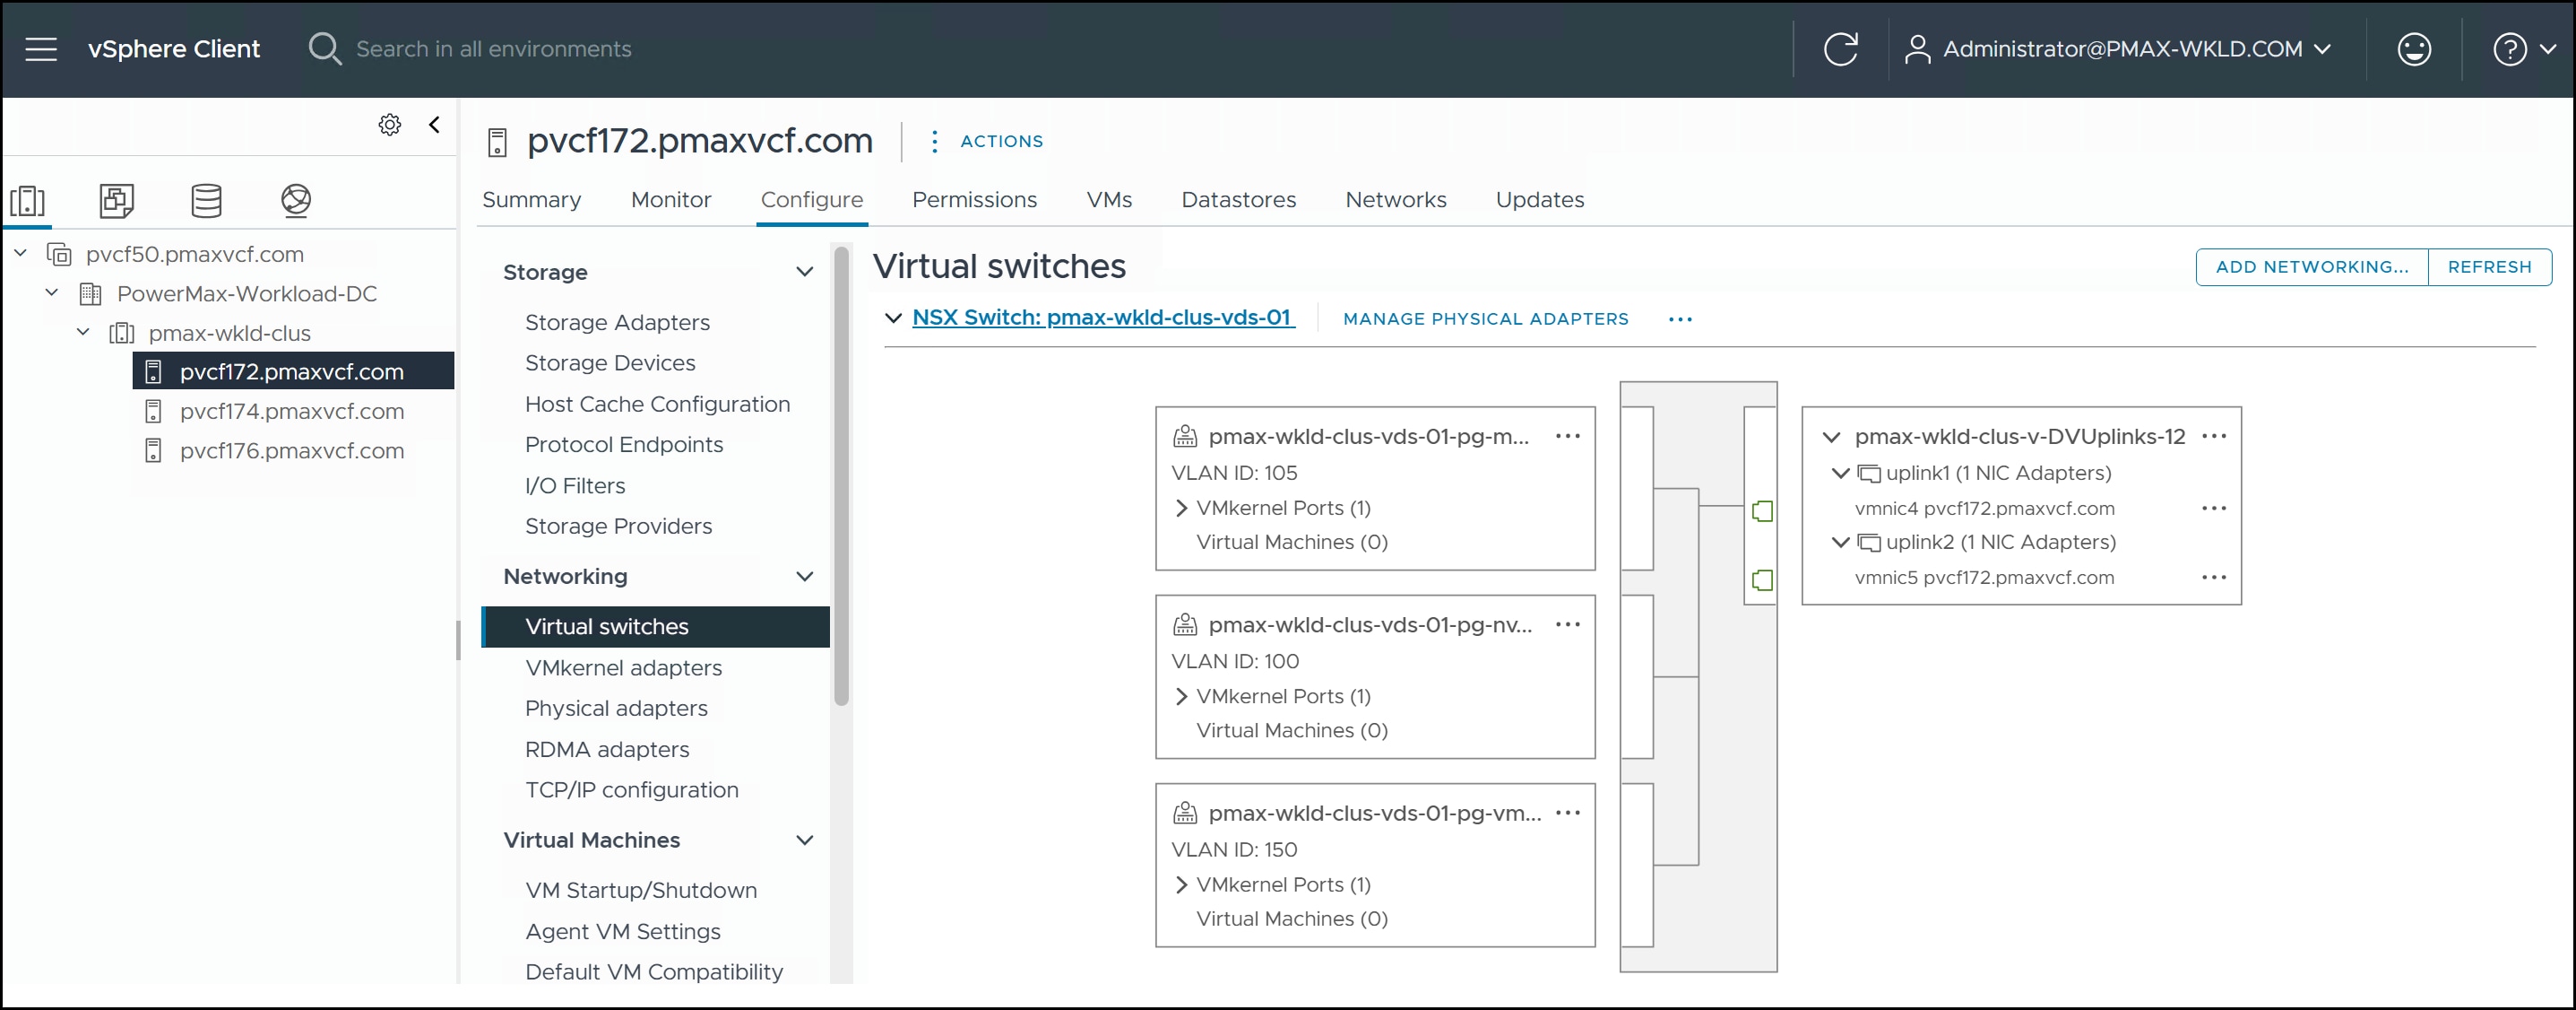The height and width of the screenshot is (1010, 2576).
Task: Collapse the NSX Switch diagram chevron
Action: [x=893, y=318]
